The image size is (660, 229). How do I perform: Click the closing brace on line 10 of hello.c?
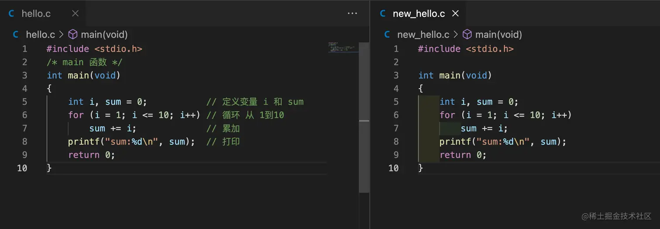(x=49, y=168)
